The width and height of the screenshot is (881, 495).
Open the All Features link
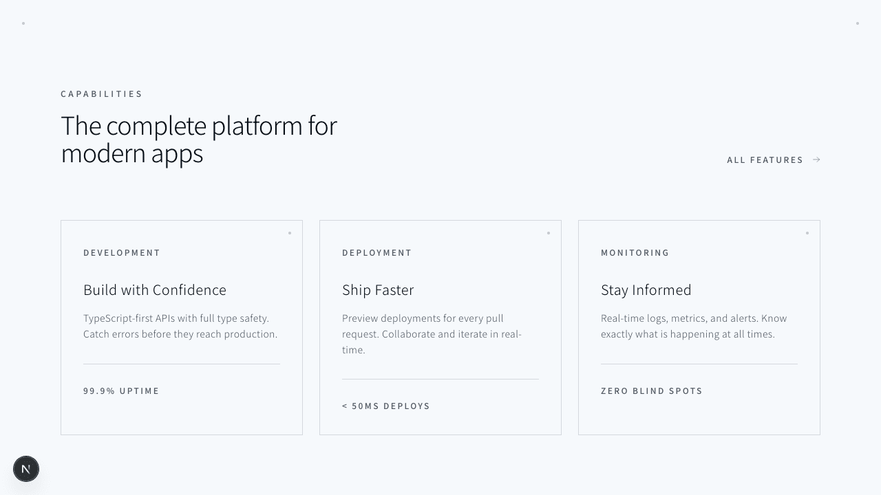pos(765,160)
